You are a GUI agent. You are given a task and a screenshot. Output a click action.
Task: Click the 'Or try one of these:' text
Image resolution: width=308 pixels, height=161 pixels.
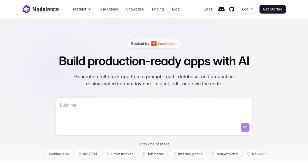[x=154, y=144]
